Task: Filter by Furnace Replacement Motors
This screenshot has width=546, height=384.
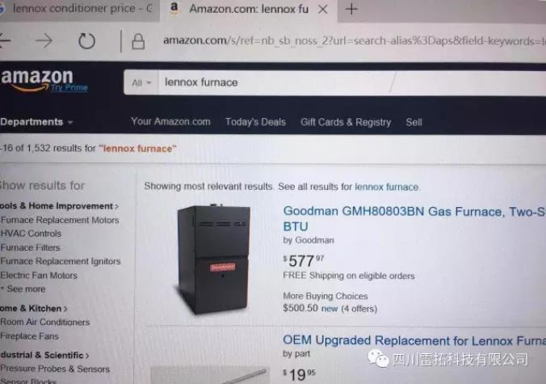Action: pos(60,220)
